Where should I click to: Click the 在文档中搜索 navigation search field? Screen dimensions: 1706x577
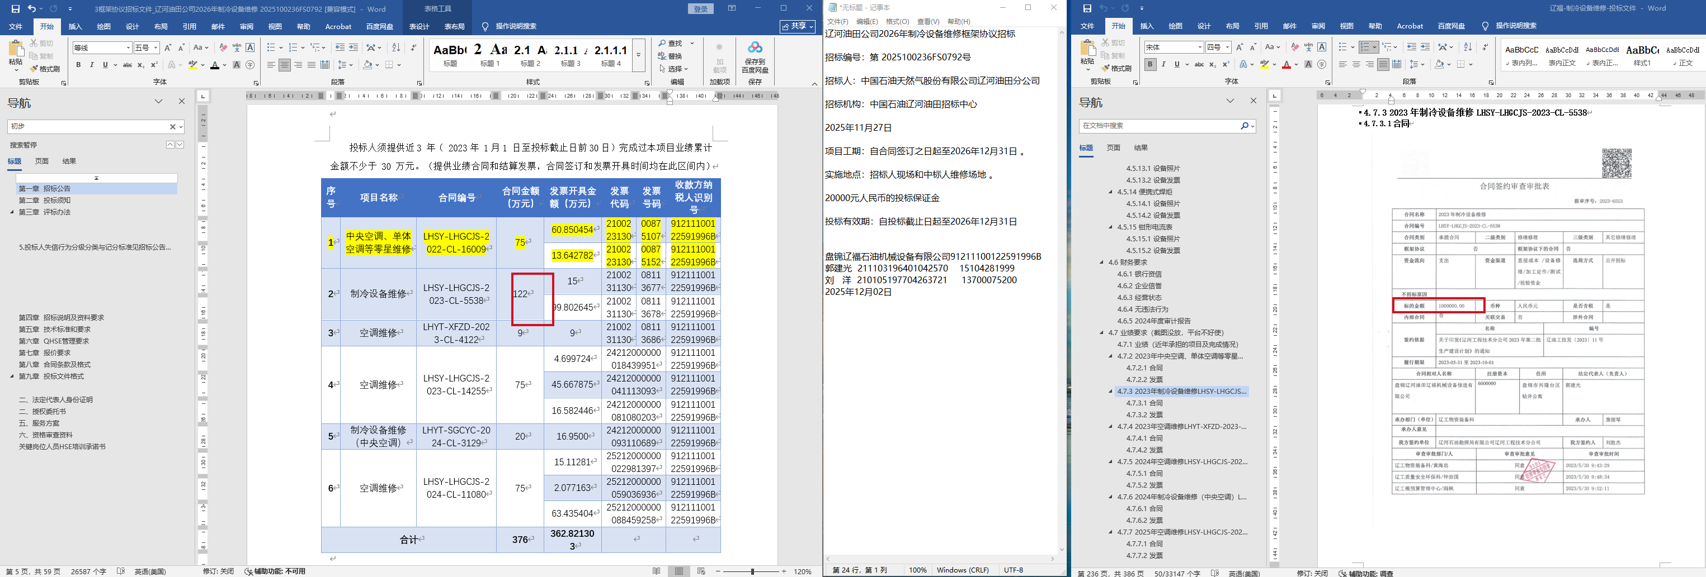pos(1158,126)
